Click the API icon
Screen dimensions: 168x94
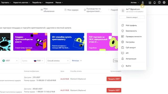pyautogui.click(x=123, y=53)
